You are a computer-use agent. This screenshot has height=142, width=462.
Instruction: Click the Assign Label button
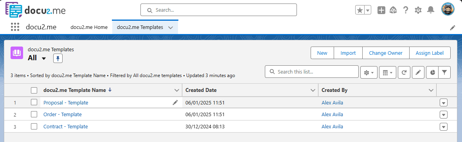[430, 53]
